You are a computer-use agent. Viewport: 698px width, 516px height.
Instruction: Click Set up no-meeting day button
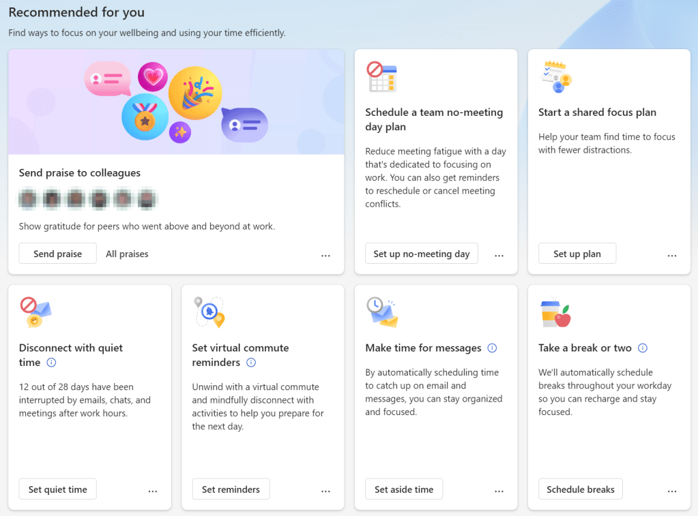coord(422,254)
